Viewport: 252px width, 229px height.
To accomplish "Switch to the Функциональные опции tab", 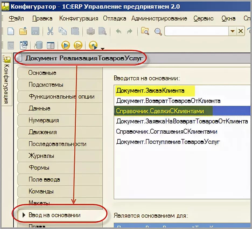I will [60, 97].
